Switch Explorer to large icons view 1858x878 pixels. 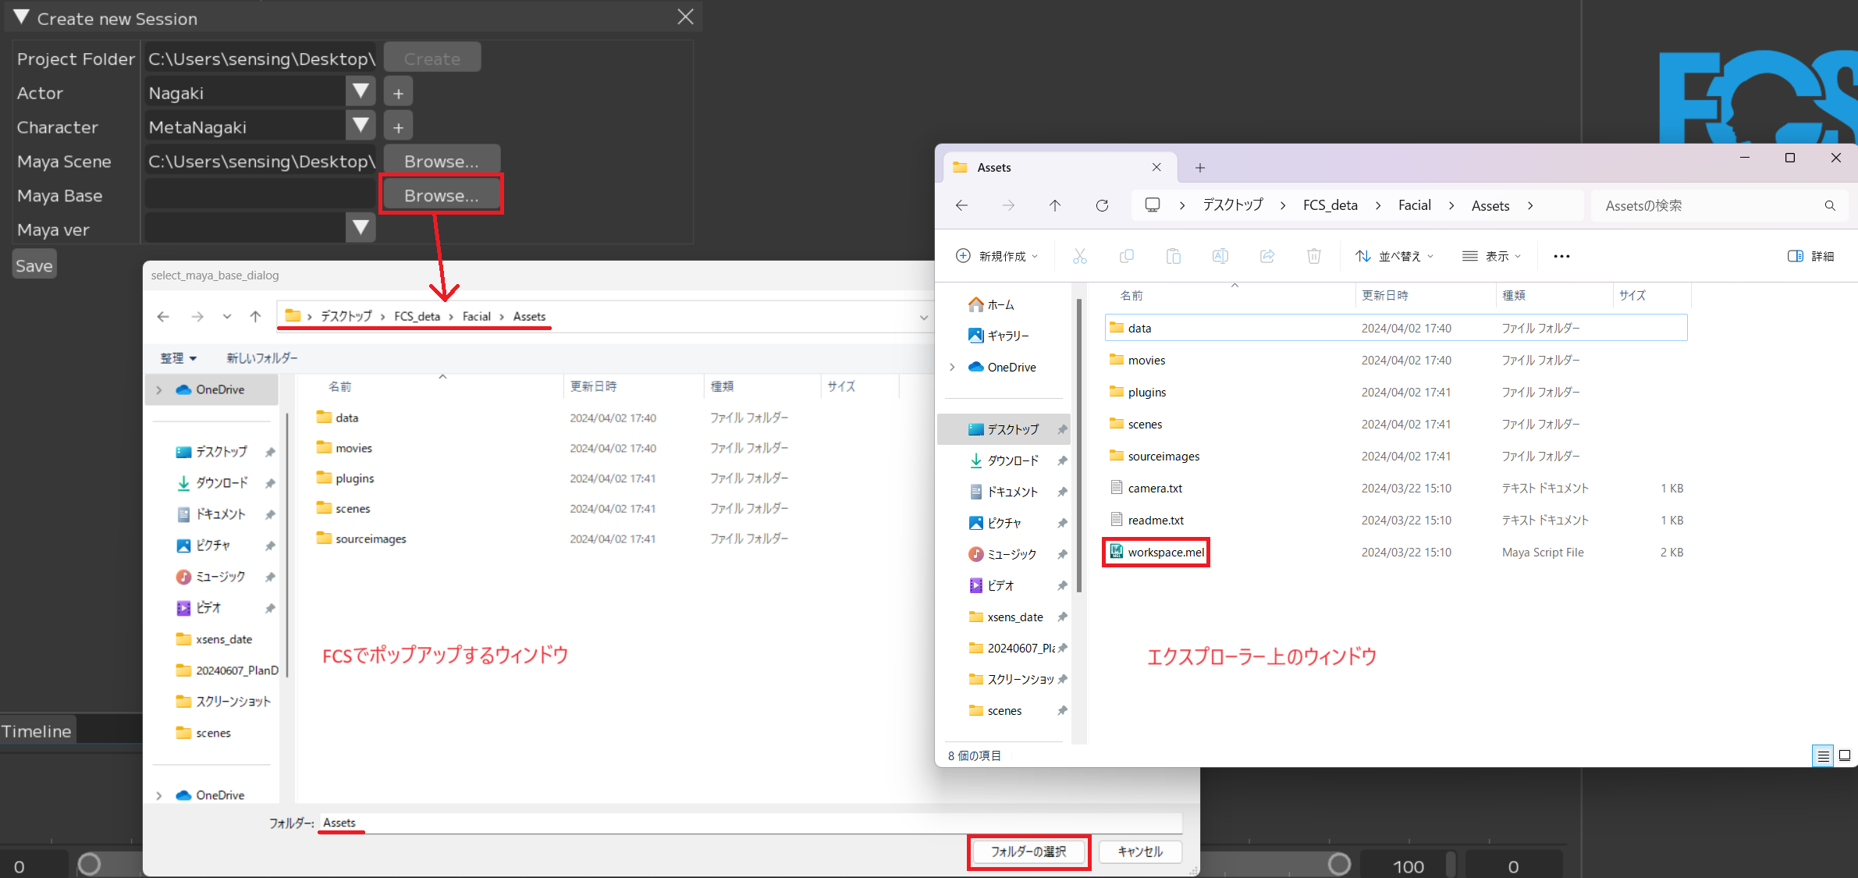click(x=1845, y=755)
